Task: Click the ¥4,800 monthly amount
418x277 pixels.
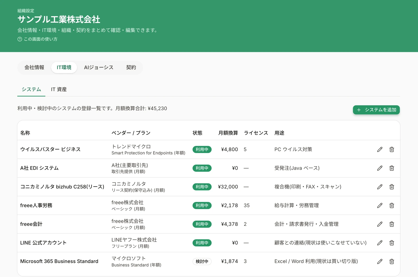Action: 229,149
